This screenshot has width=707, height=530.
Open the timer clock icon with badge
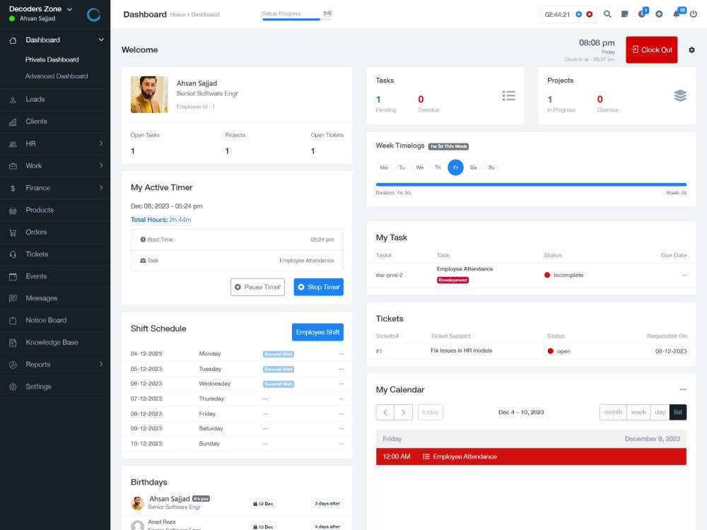(x=642, y=13)
